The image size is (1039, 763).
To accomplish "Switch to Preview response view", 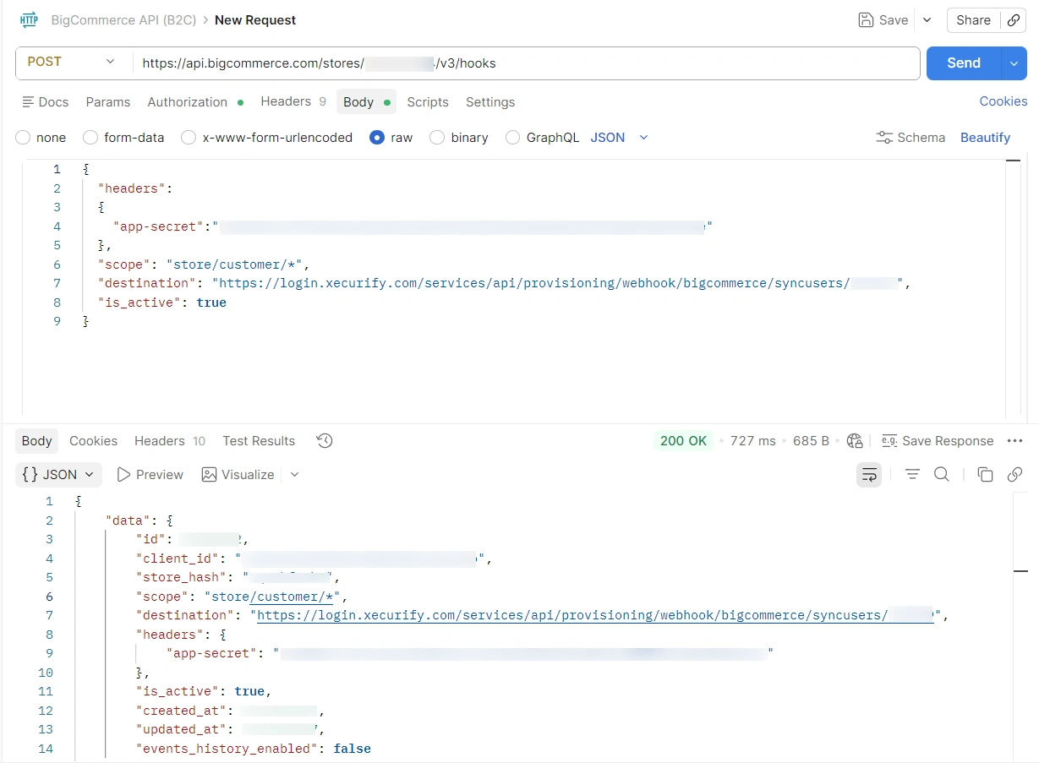I will coord(150,475).
